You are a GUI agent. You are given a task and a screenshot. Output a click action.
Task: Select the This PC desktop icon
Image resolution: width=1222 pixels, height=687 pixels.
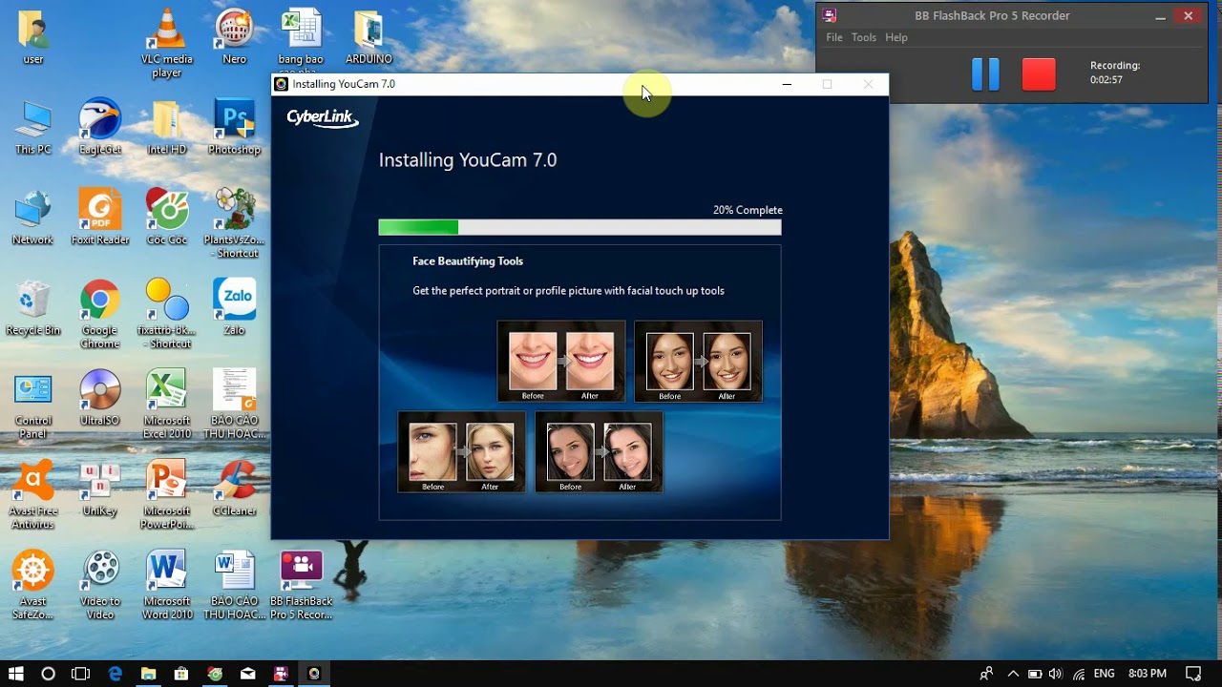33,127
